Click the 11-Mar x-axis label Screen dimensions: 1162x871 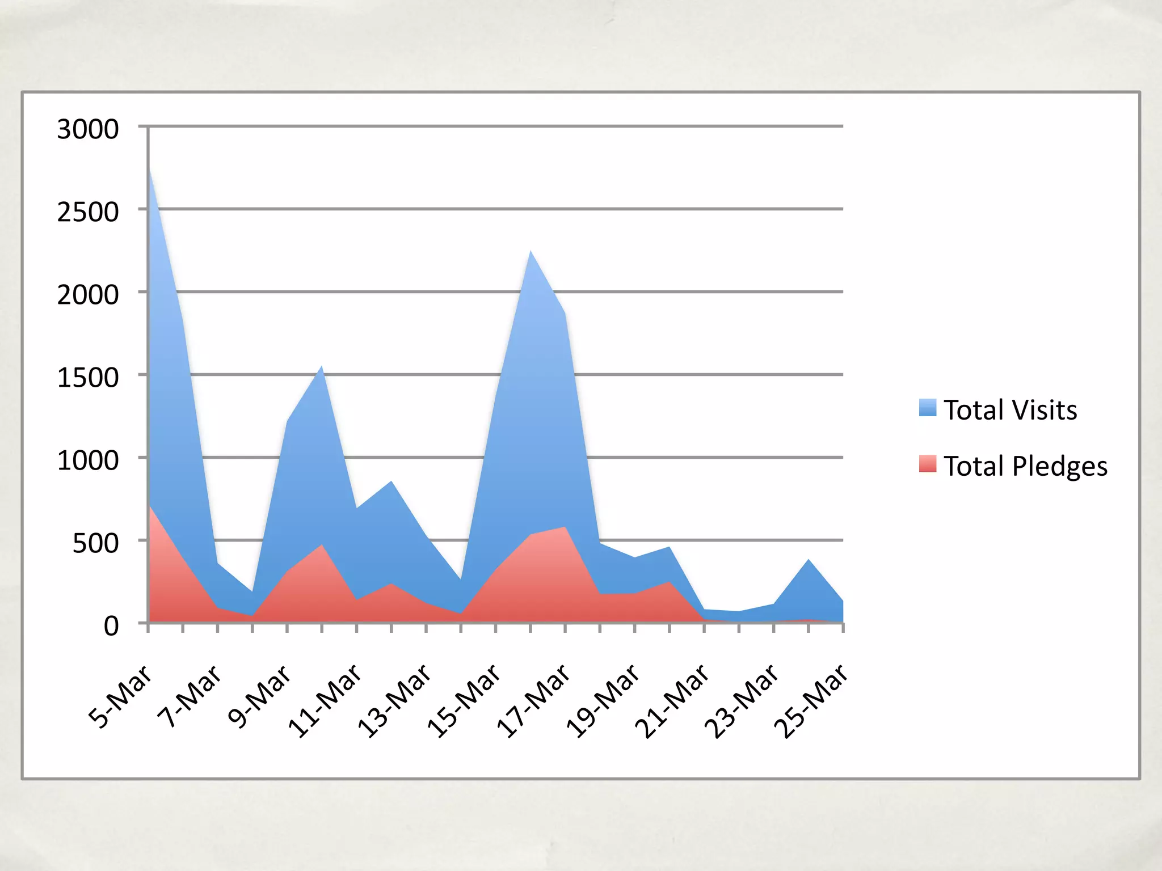(x=325, y=701)
